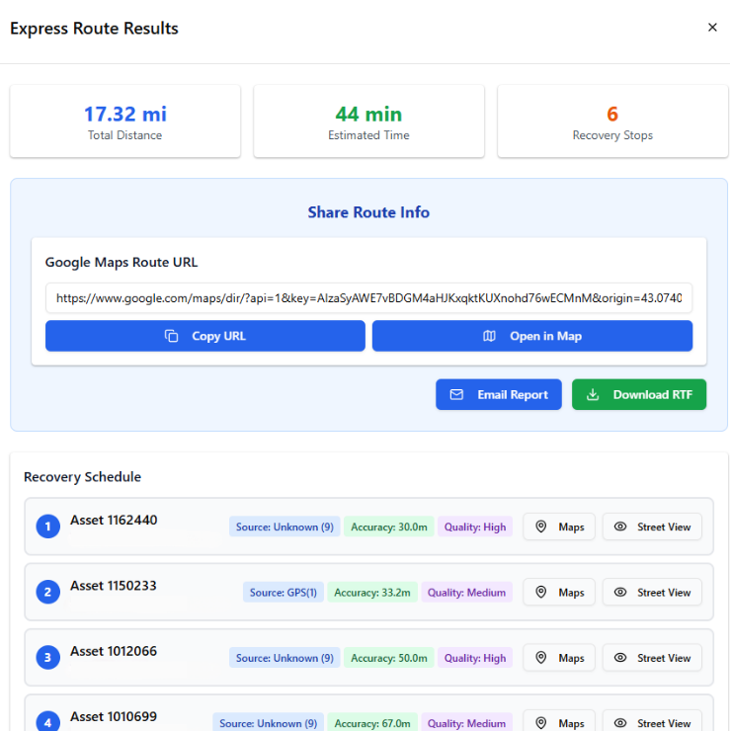This screenshot has width=730, height=731.
Task: Click the Email Report button
Action: (x=499, y=394)
